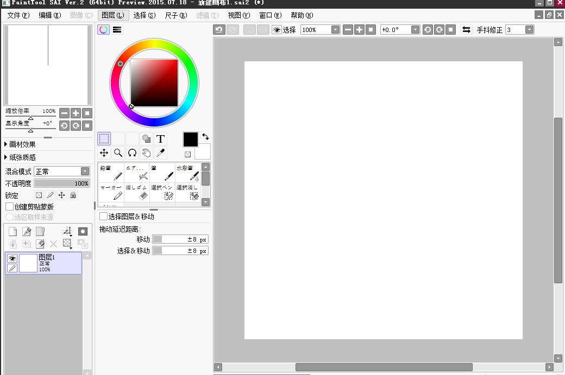The height and width of the screenshot is (375, 565).
Task: Open the 手抖修正 stabilizer dropdown
Action: (x=529, y=30)
